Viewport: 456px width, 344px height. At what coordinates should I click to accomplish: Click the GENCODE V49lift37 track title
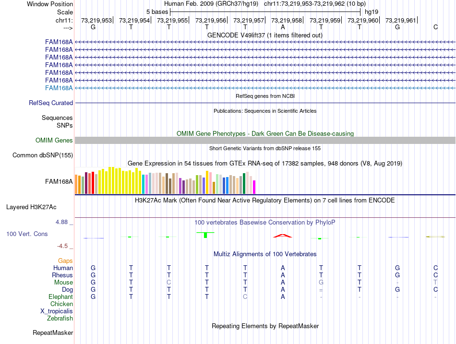(264, 35)
